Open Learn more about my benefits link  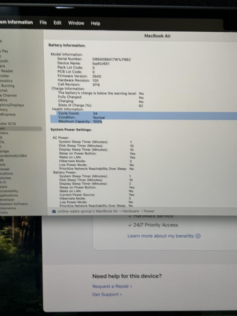(161, 236)
